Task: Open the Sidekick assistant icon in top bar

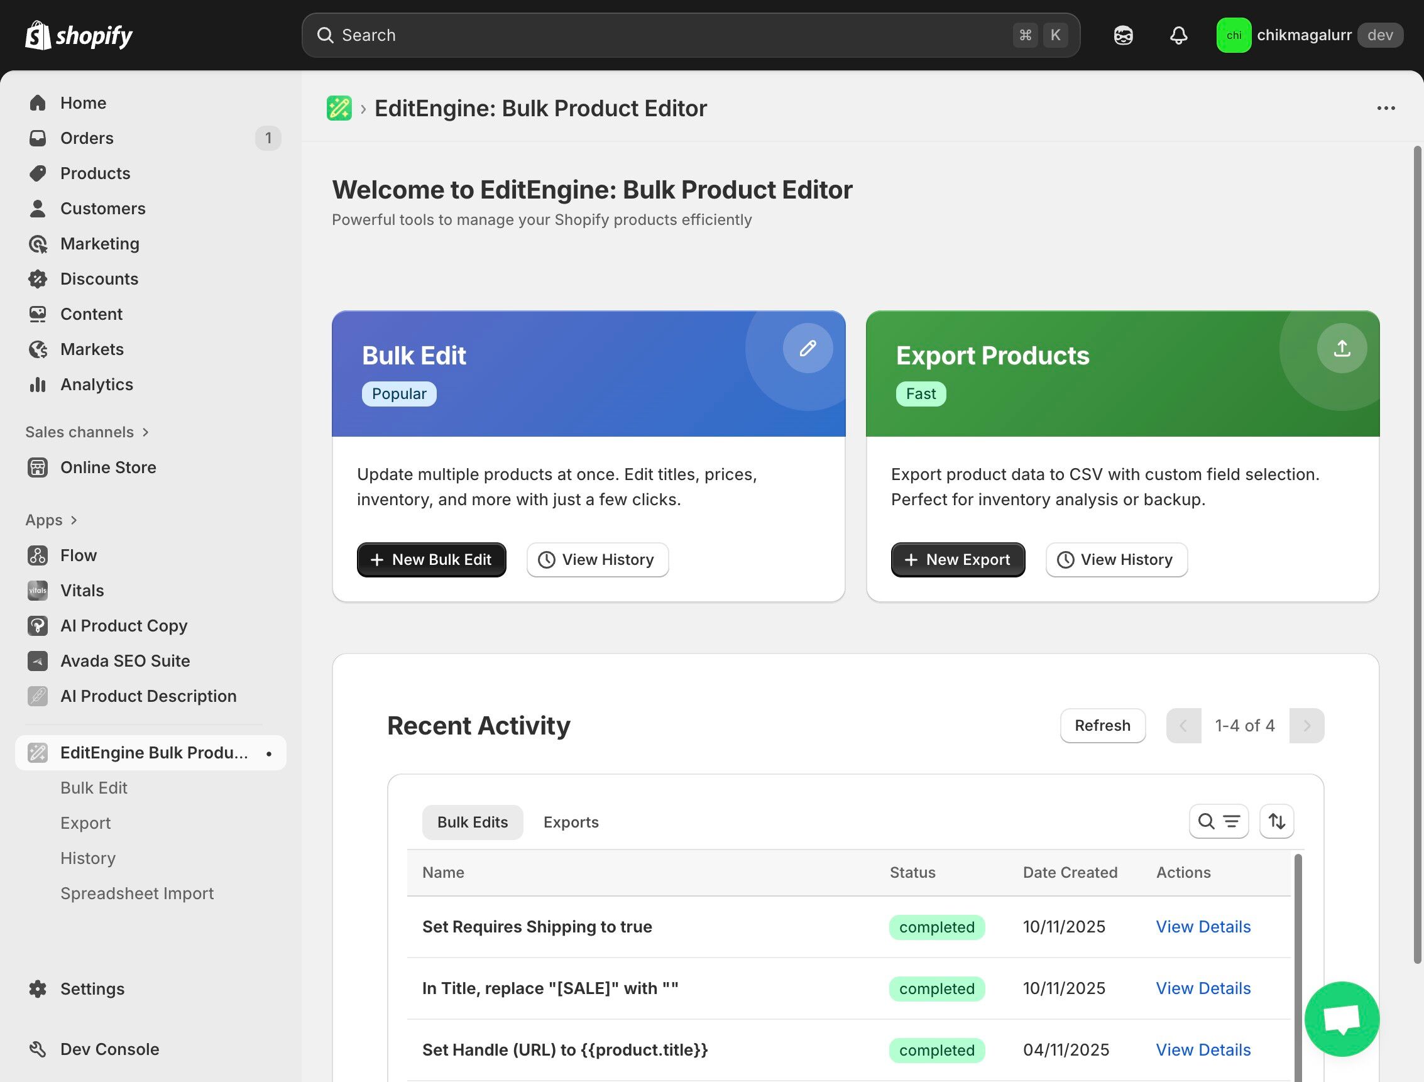Action: (1123, 35)
